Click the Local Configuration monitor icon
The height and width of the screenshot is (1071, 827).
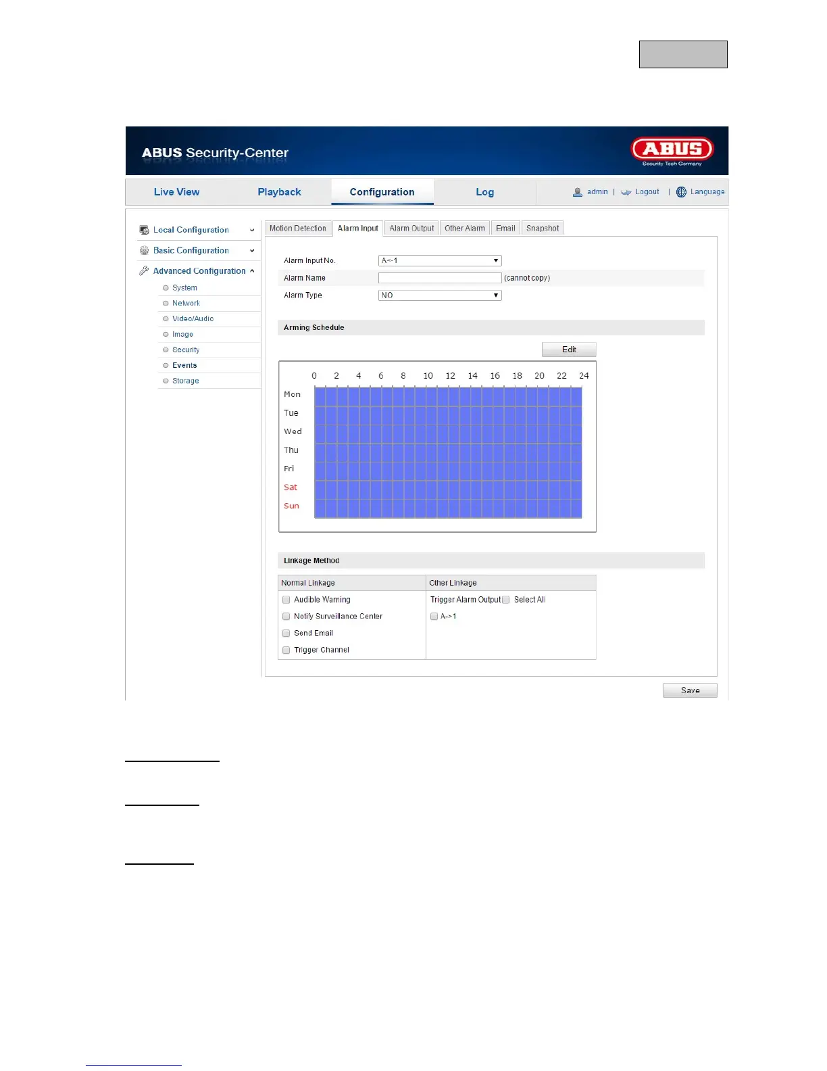pos(144,230)
